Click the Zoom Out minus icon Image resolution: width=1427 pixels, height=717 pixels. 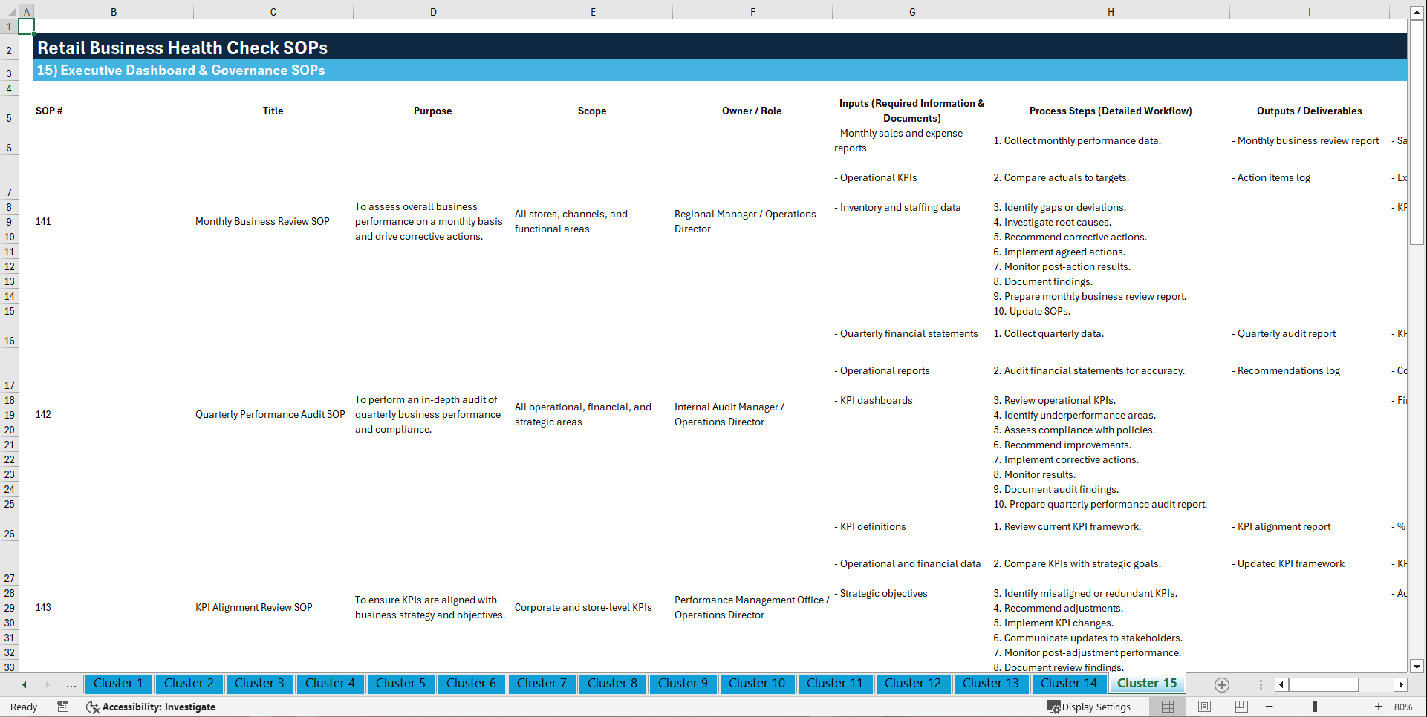point(1270,707)
